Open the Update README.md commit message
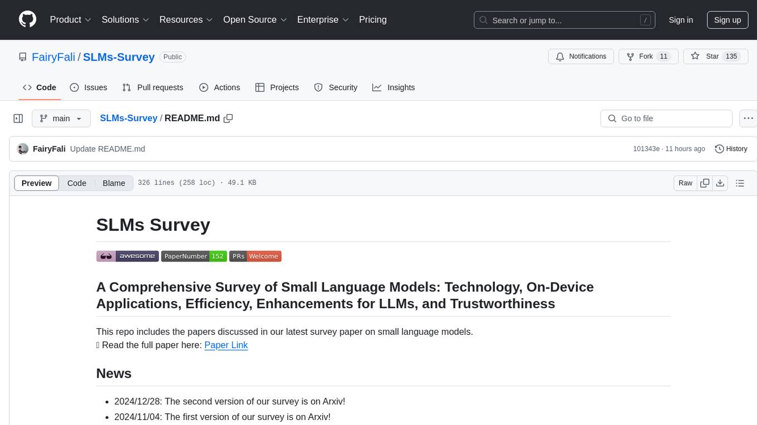This screenshot has width=757, height=425. coord(107,149)
